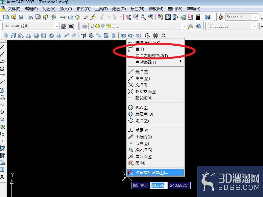Image resolution: width=263 pixels, height=197 pixels.
Task: Toggle layer freeze sun icon
Action: click(x=97, y=26)
